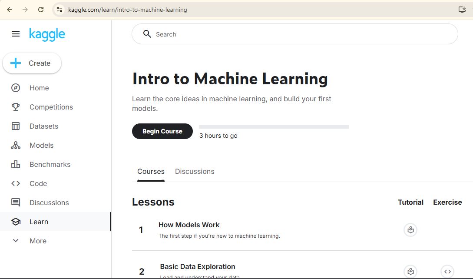The width and height of the screenshot is (473, 279).
Task: Reload the page using the browser refresh button
Action: pyautogui.click(x=41, y=10)
